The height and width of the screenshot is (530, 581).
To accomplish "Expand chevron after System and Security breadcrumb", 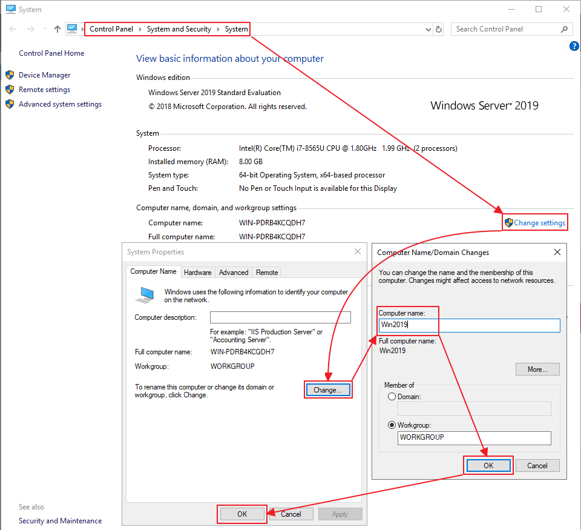I will tap(218, 29).
